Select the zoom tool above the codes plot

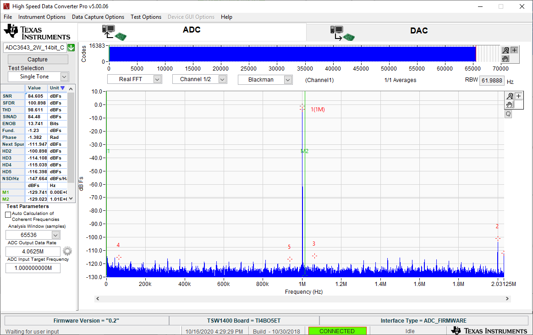[505, 50]
